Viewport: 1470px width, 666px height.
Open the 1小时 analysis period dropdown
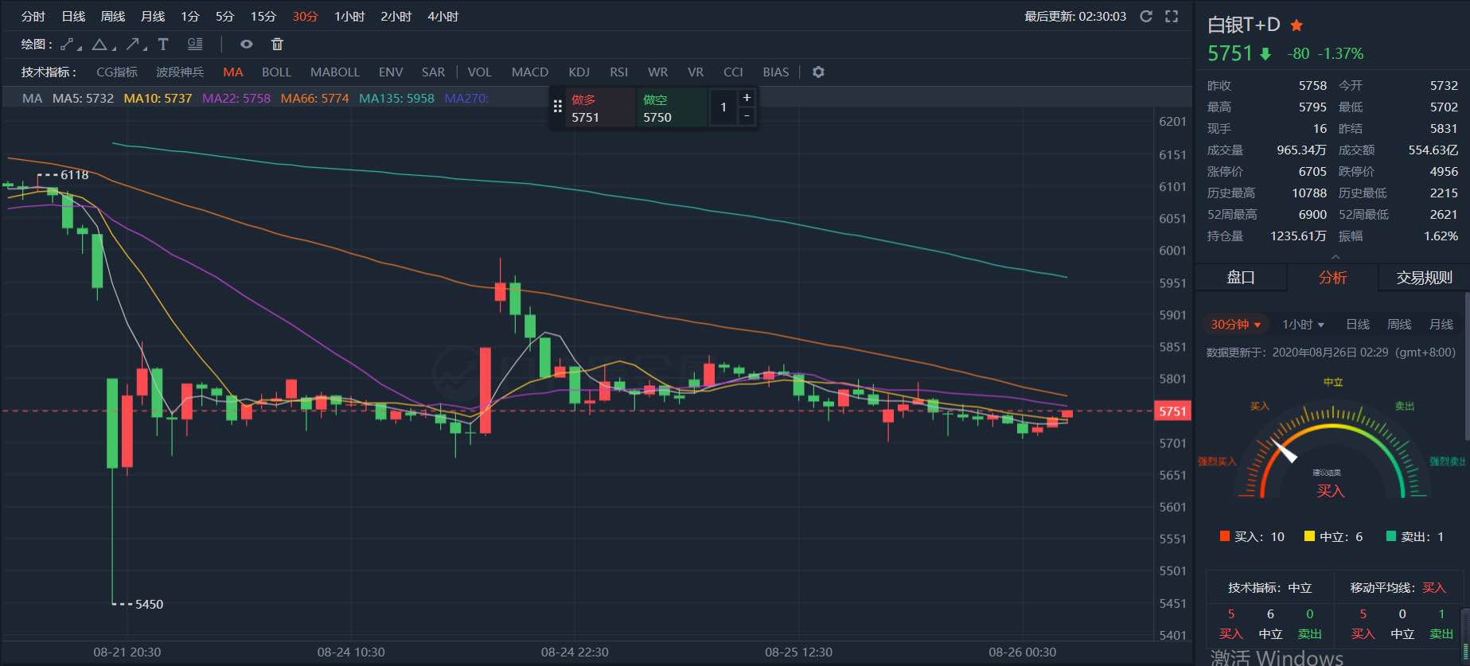coord(1303,324)
